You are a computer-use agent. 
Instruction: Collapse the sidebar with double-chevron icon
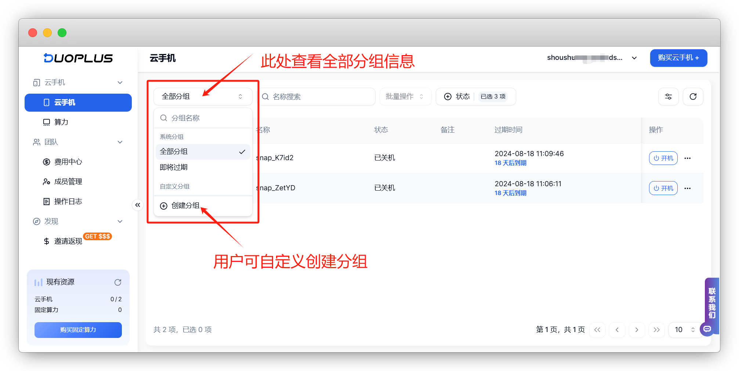[x=138, y=205]
